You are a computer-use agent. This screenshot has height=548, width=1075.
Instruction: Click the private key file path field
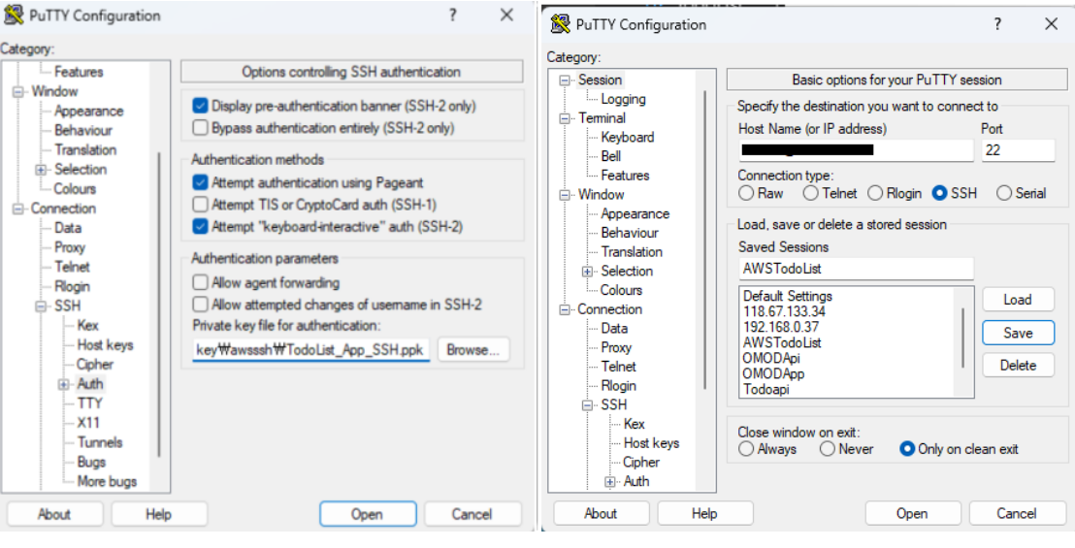click(311, 349)
